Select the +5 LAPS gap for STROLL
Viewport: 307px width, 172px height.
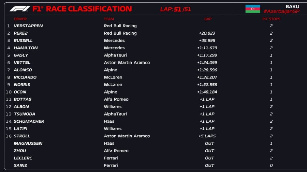point(207,136)
